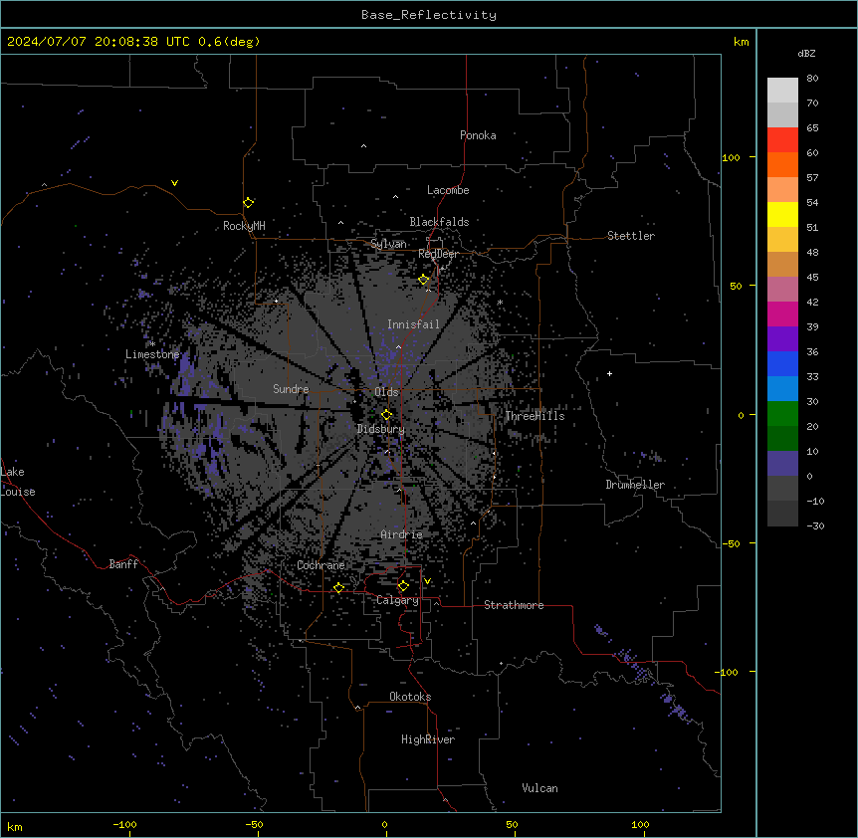Click the Base_Reflectivity title text
The height and width of the screenshot is (838, 858).
[x=429, y=15]
